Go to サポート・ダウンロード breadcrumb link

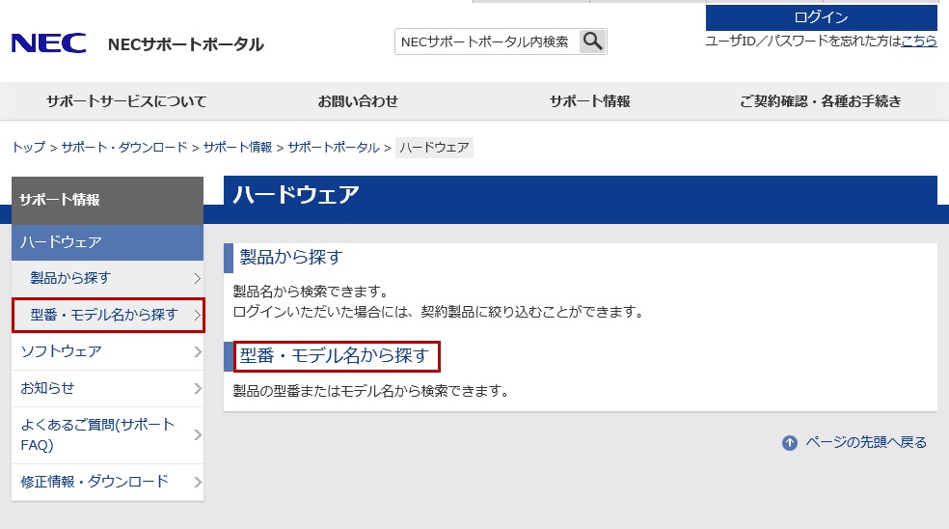124,148
